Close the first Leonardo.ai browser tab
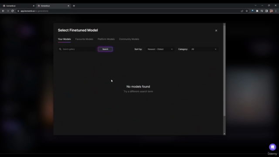 click(x=34, y=6)
